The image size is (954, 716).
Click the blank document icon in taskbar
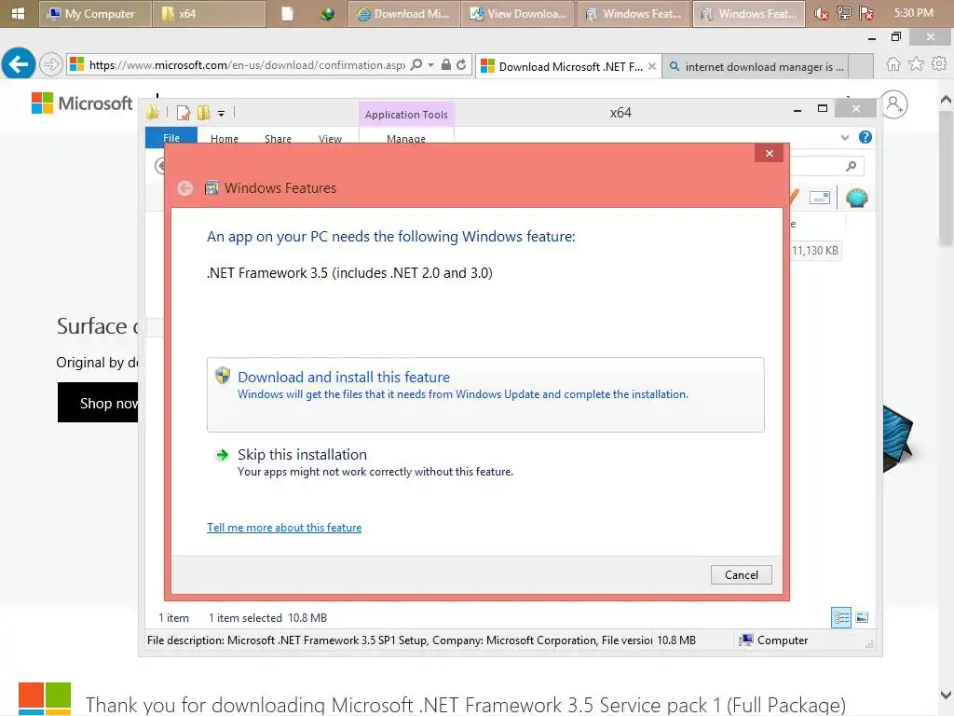[287, 13]
